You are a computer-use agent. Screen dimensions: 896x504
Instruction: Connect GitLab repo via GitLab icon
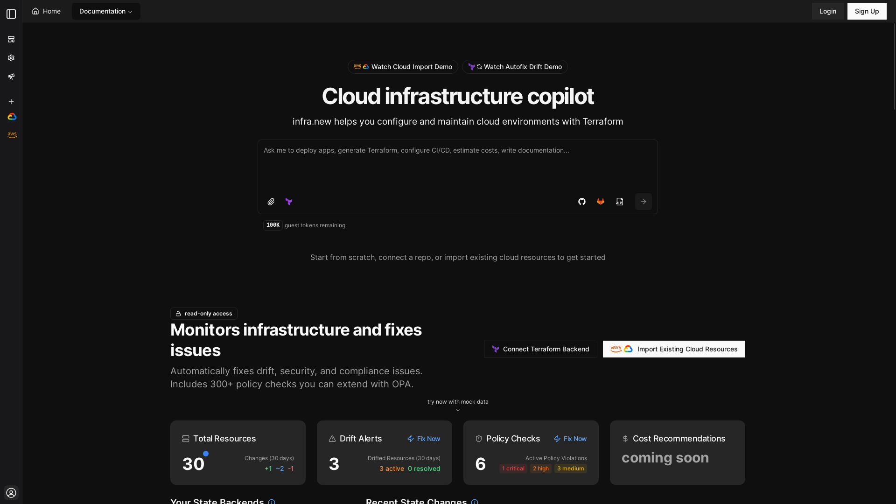601,202
